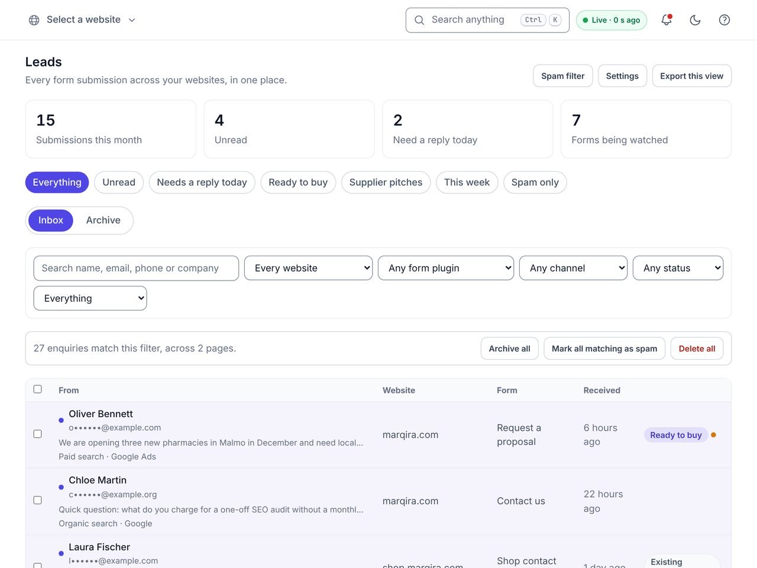This screenshot has height=568, width=757.
Task: Select the Supplier pitches pill
Action: click(386, 182)
